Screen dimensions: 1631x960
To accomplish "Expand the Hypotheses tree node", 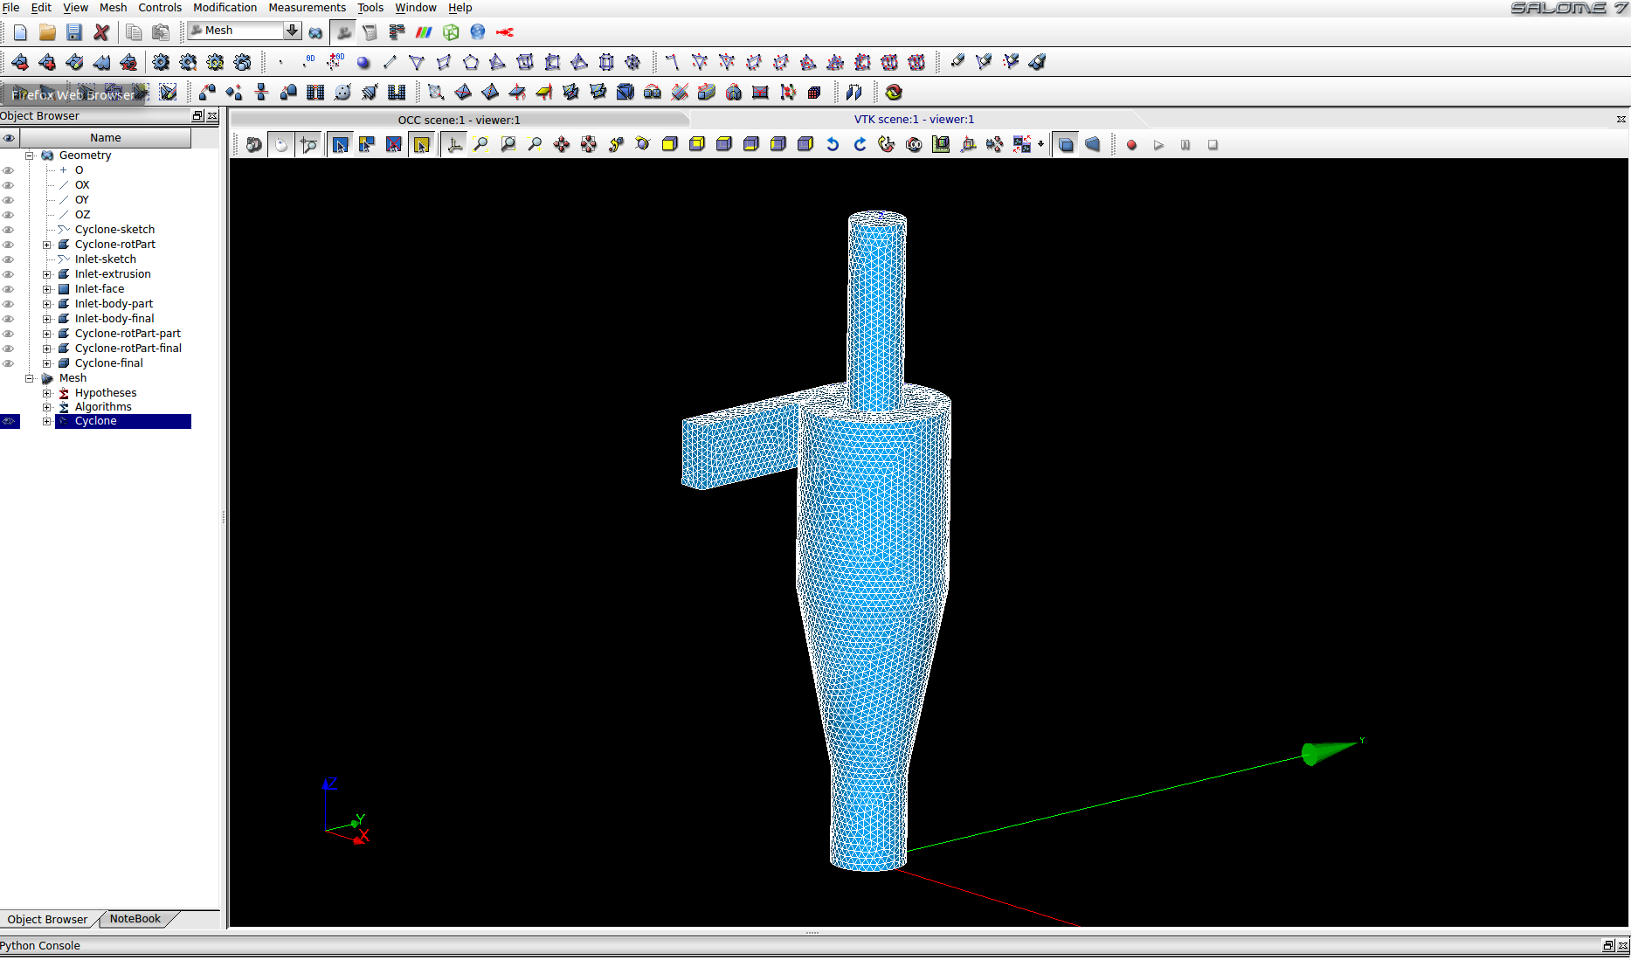I will 47,393.
